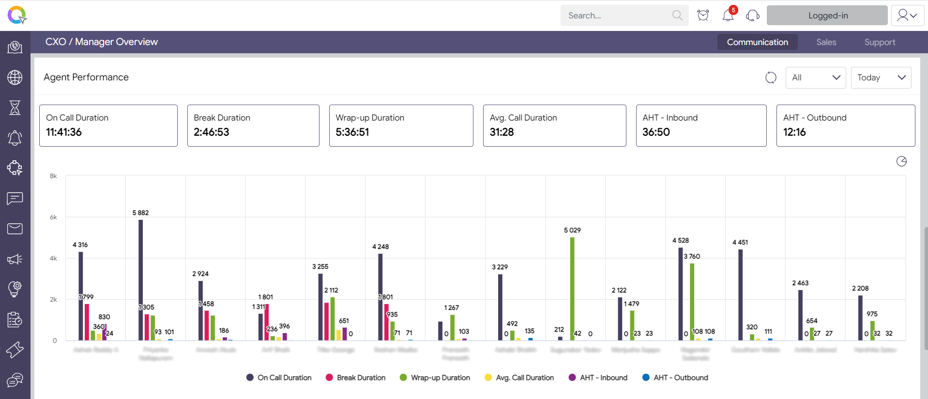Open the Today date range dropdown
Screen dimensions: 928x399
[881, 77]
